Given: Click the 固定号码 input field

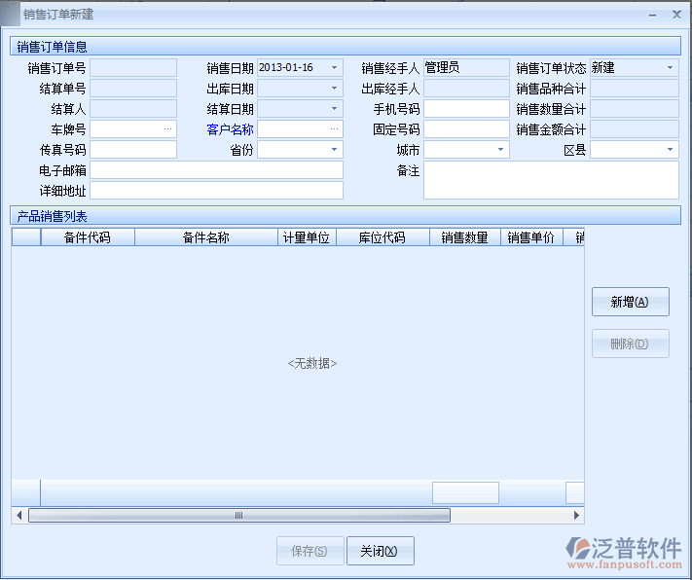Looking at the screenshot, I should [x=466, y=129].
